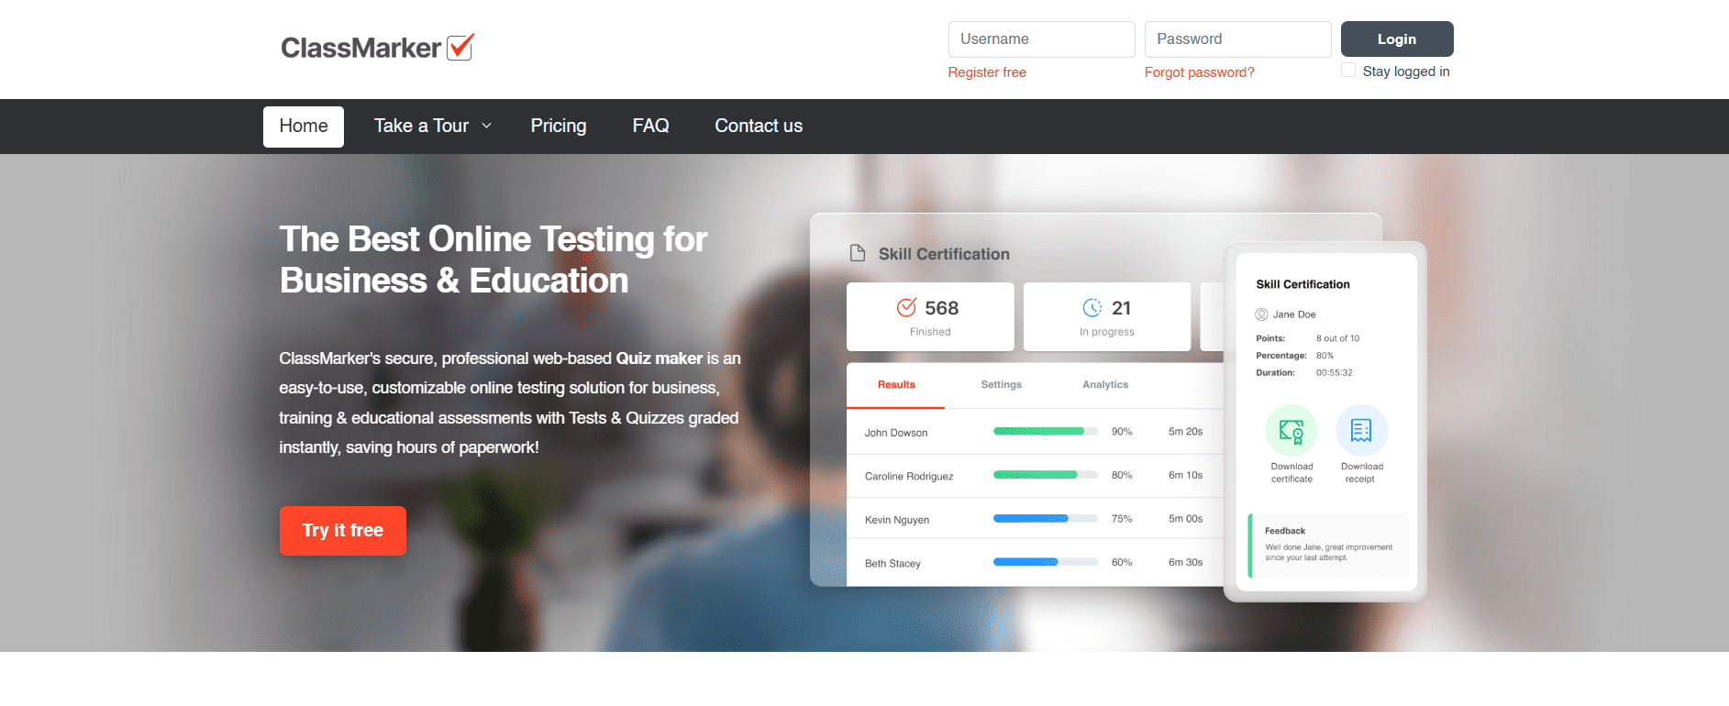
Task: Click the document icon beside Skill Certification heading
Action: pos(858,253)
